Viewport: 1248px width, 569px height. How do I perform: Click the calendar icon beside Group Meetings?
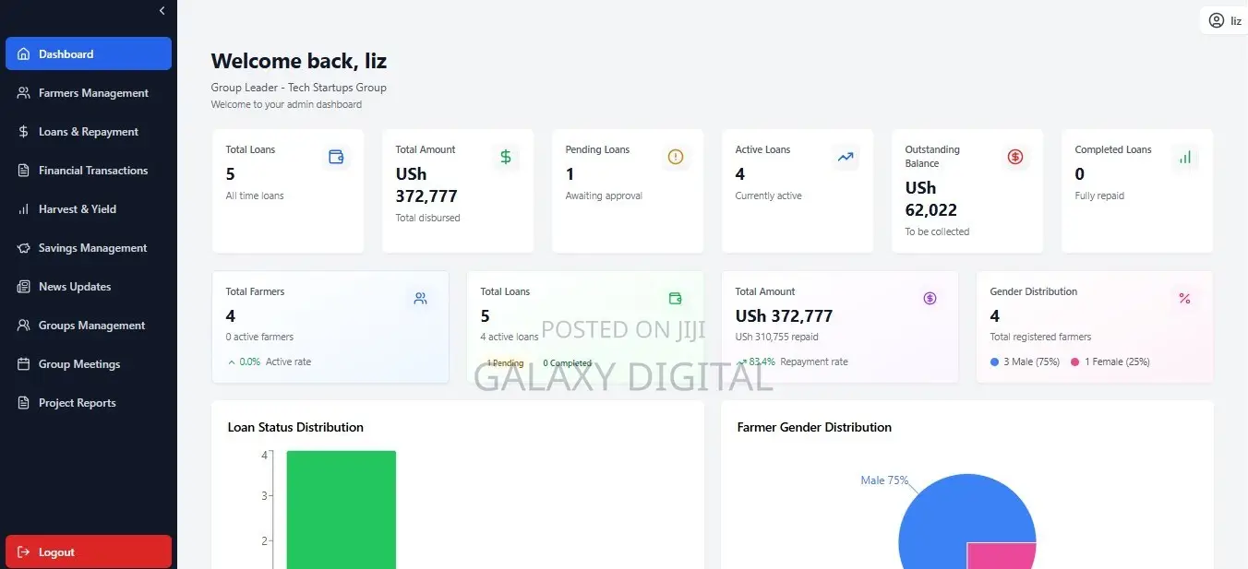coord(23,364)
